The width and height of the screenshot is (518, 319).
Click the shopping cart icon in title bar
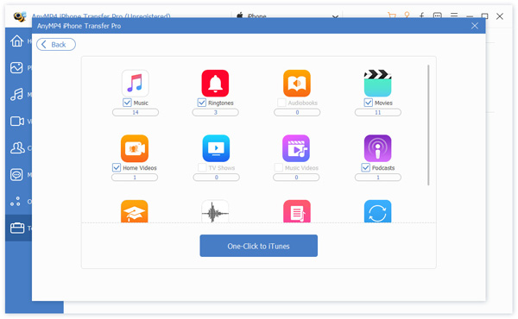click(391, 16)
